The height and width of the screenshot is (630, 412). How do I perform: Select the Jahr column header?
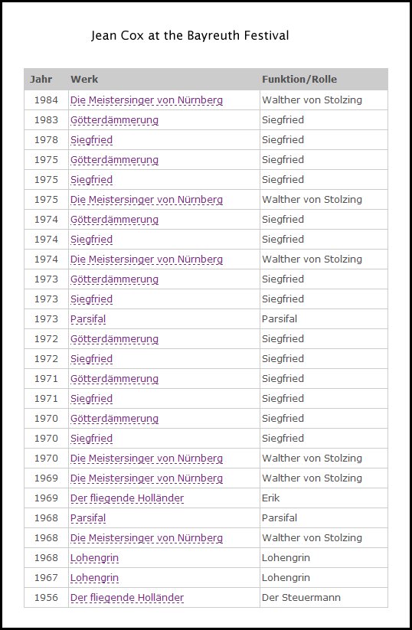click(x=41, y=79)
